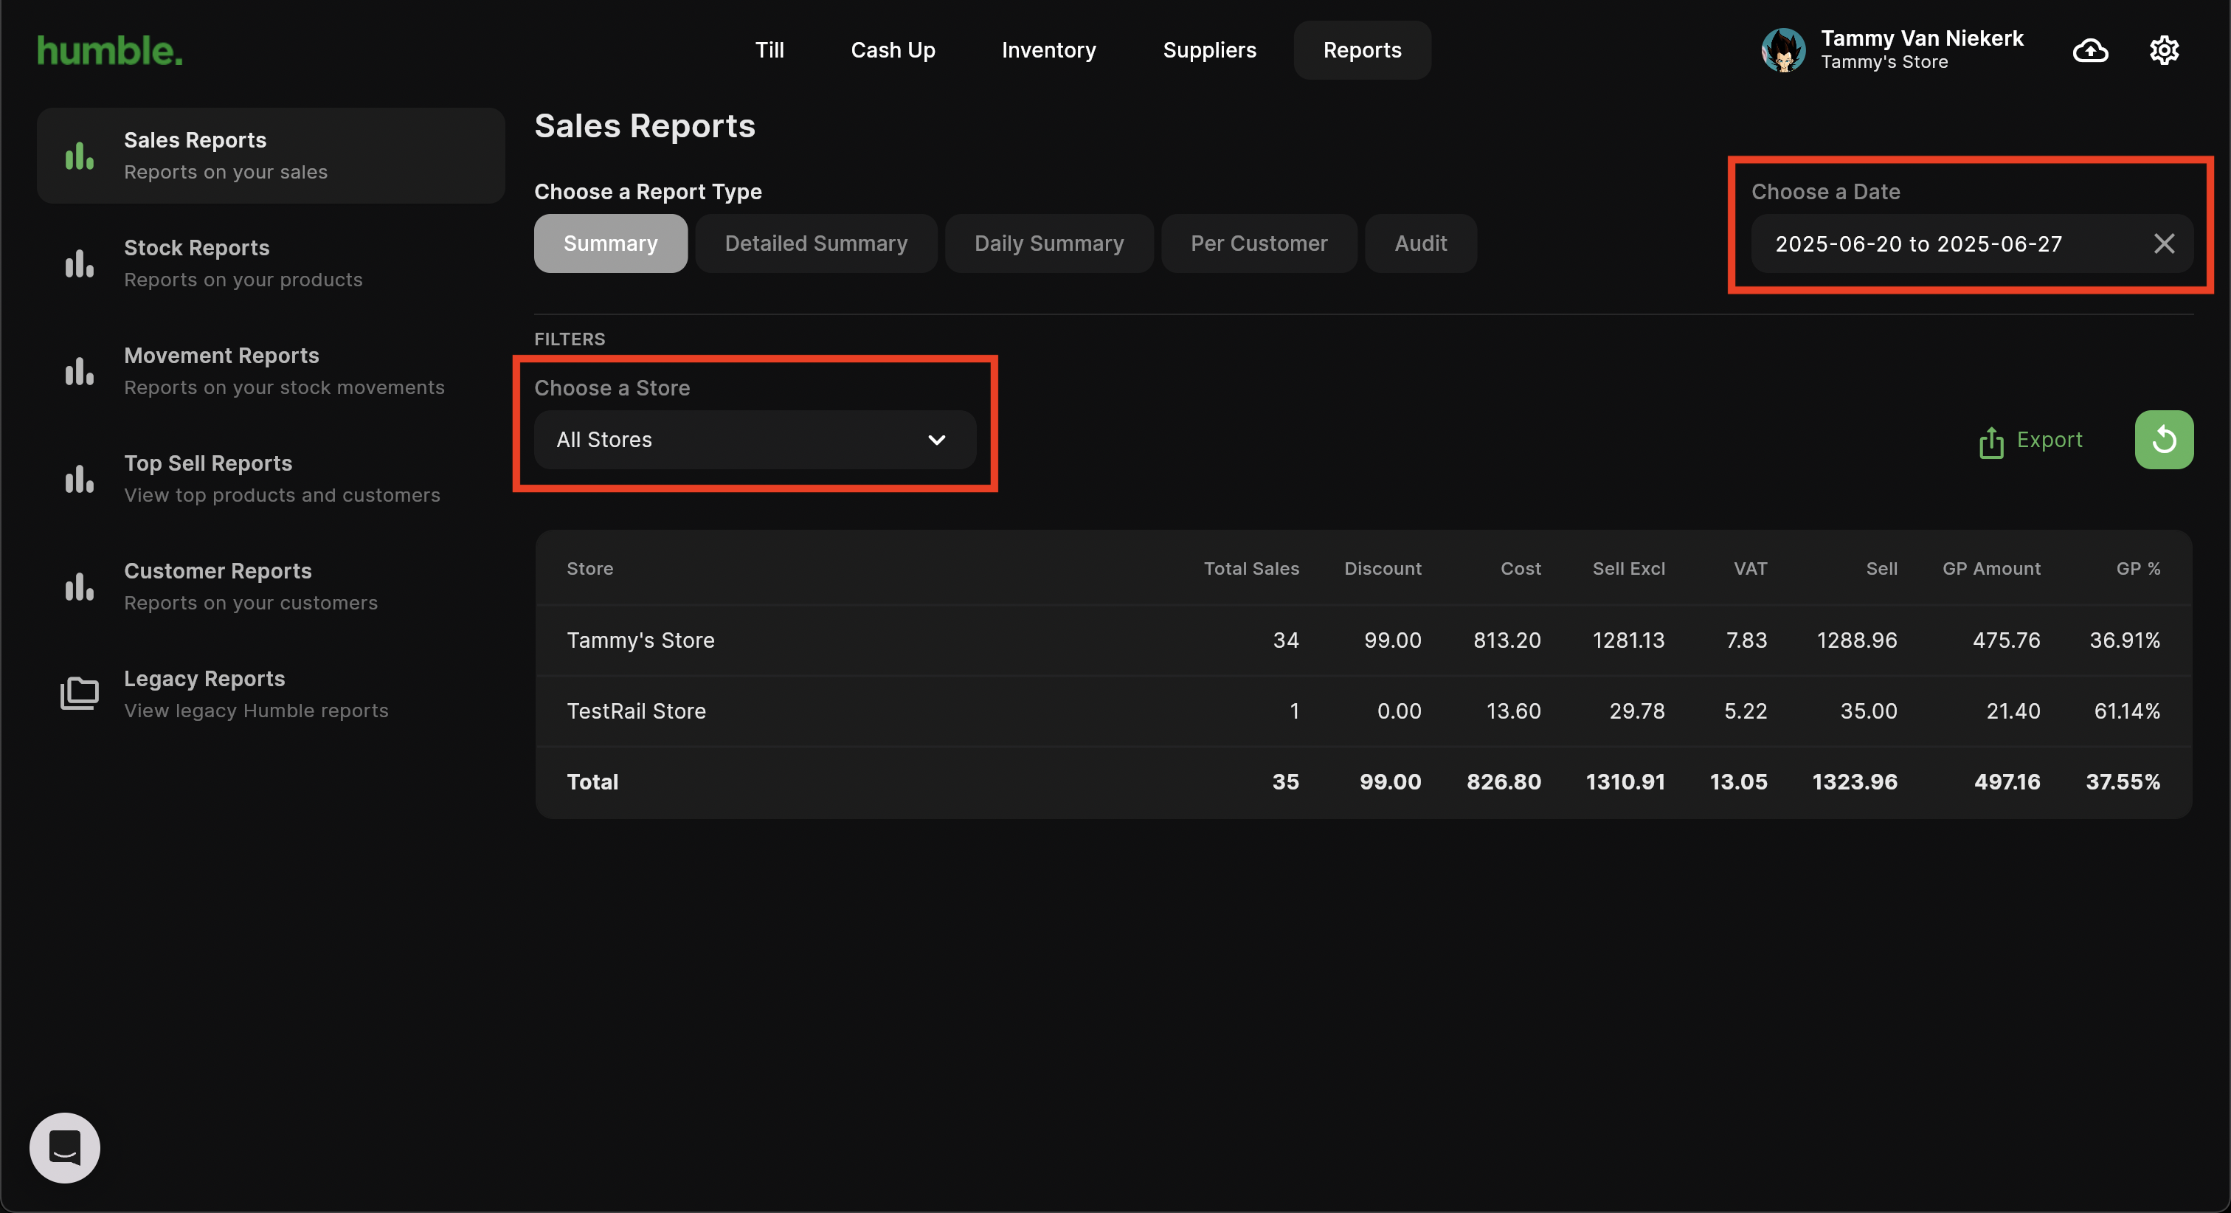Click the Movement Reports bar chart icon
Viewport: 2231px width, 1213px height.
(80, 371)
